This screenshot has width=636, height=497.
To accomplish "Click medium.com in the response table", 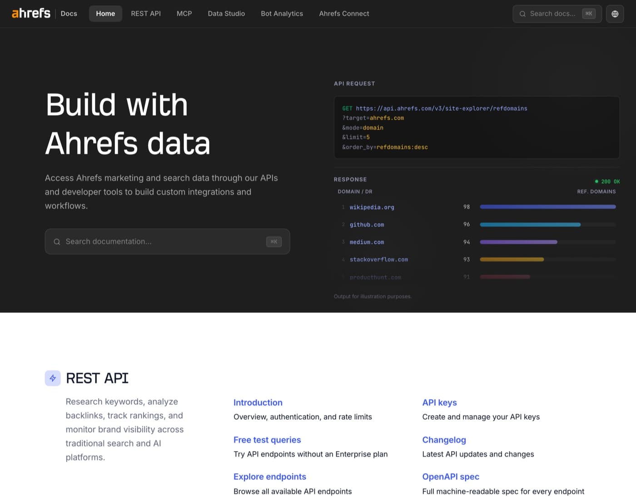I will pyautogui.click(x=367, y=242).
